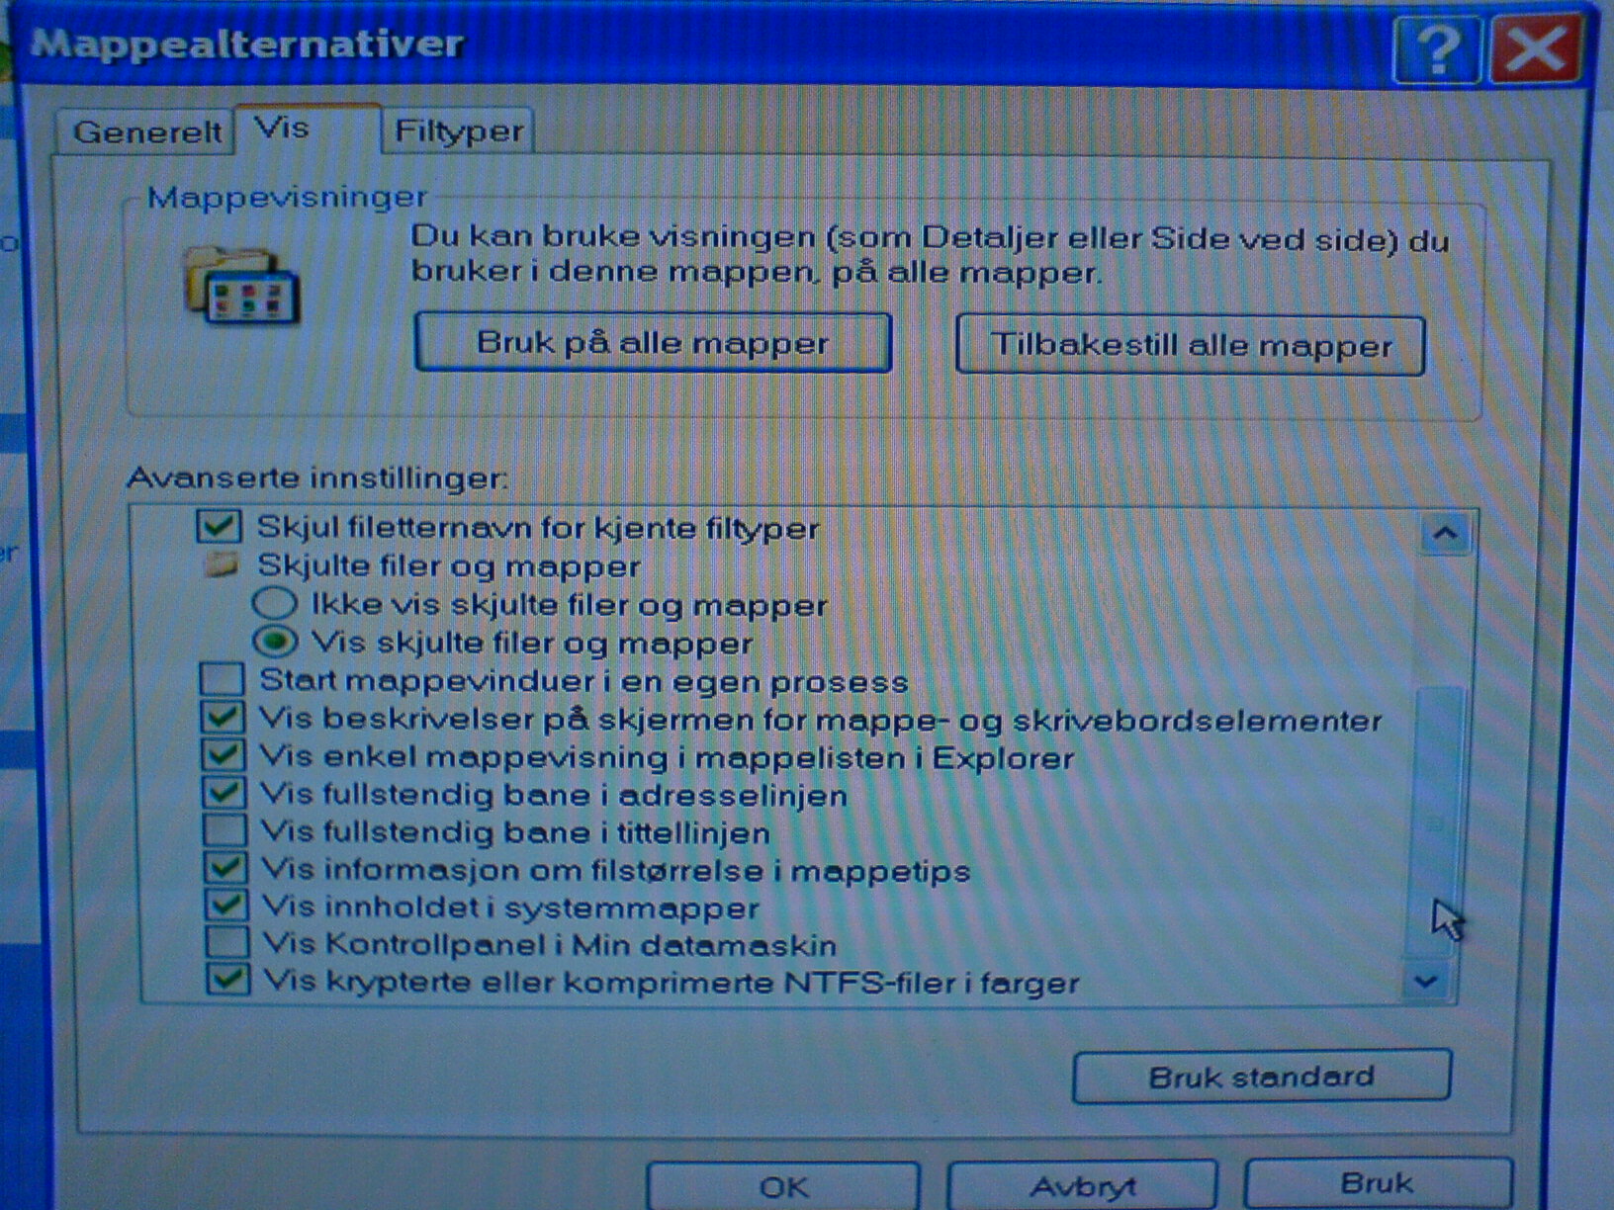Confirm with the OK button

pyautogui.click(x=783, y=1186)
